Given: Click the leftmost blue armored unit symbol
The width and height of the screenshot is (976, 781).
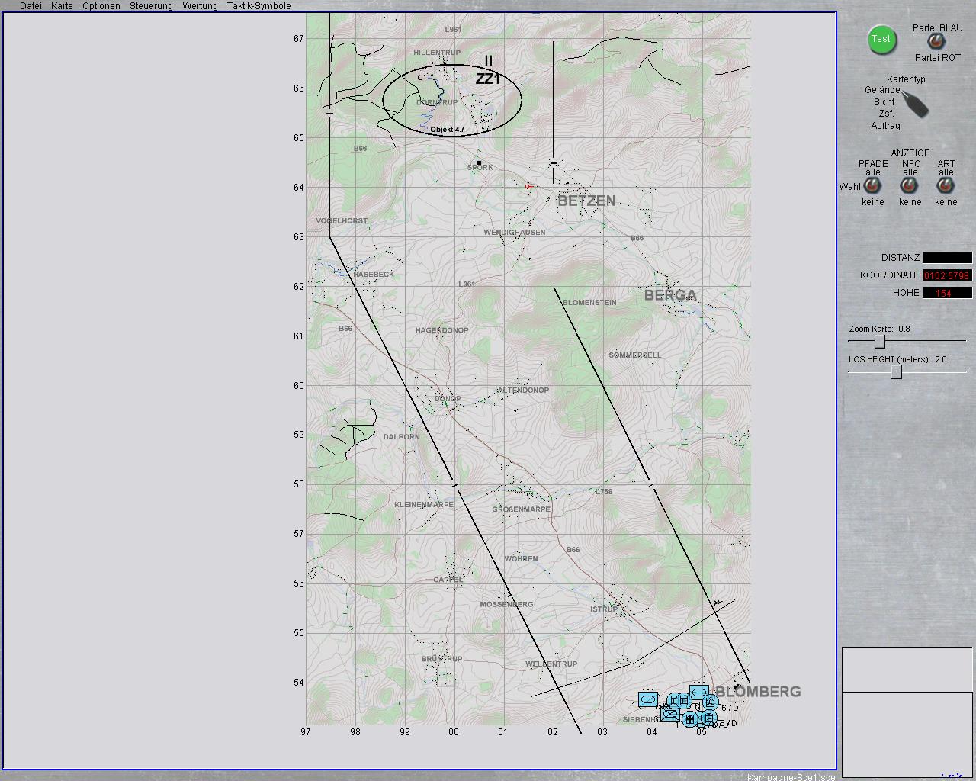Looking at the screenshot, I should pos(648,699).
